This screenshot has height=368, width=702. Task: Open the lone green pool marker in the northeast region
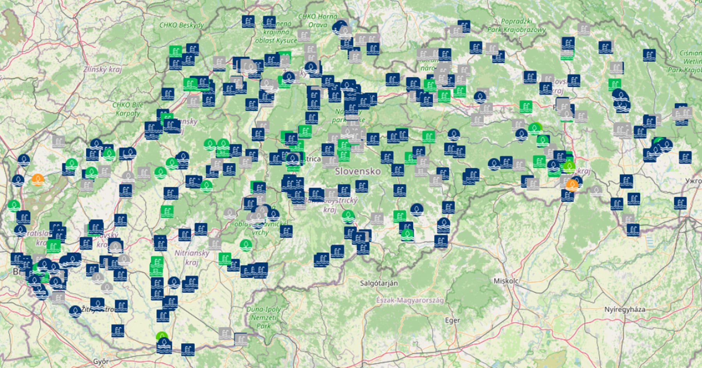click(615, 84)
